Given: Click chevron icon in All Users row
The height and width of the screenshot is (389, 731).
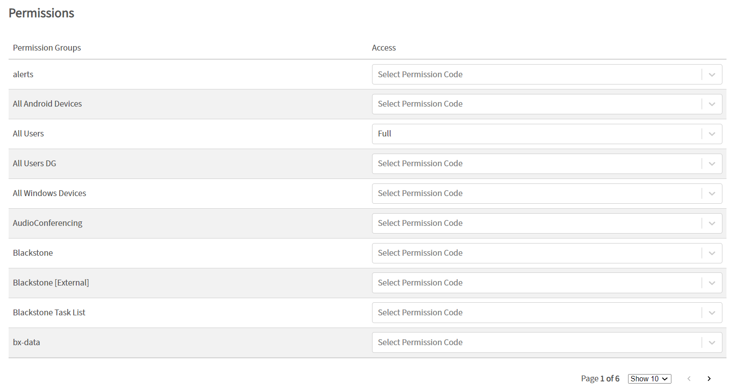Looking at the screenshot, I should [712, 134].
